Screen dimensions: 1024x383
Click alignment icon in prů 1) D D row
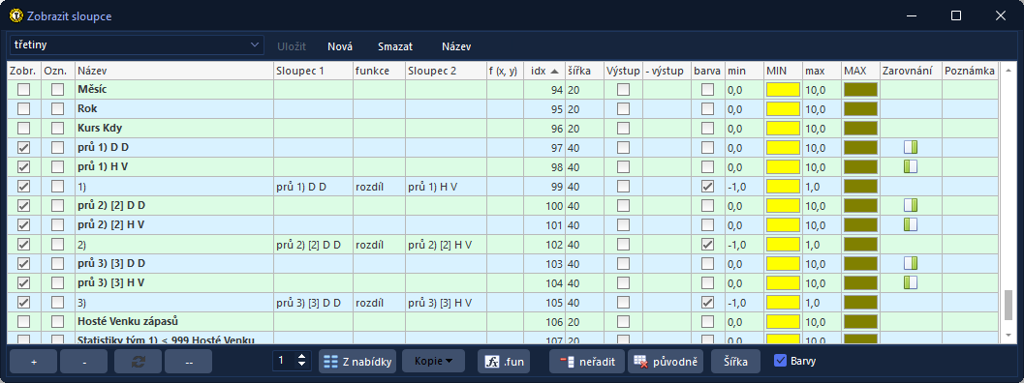(911, 147)
